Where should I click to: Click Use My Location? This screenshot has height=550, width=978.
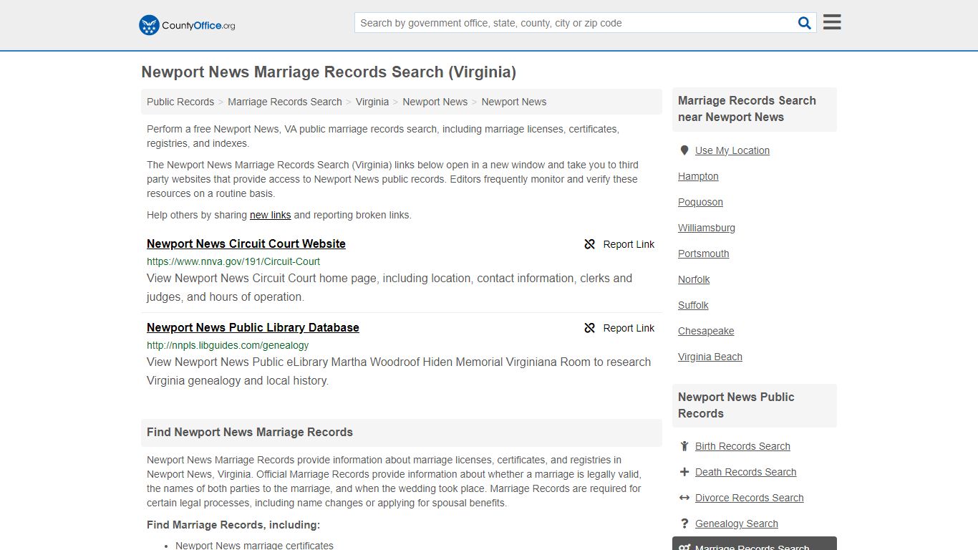pyautogui.click(x=732, y=150)
